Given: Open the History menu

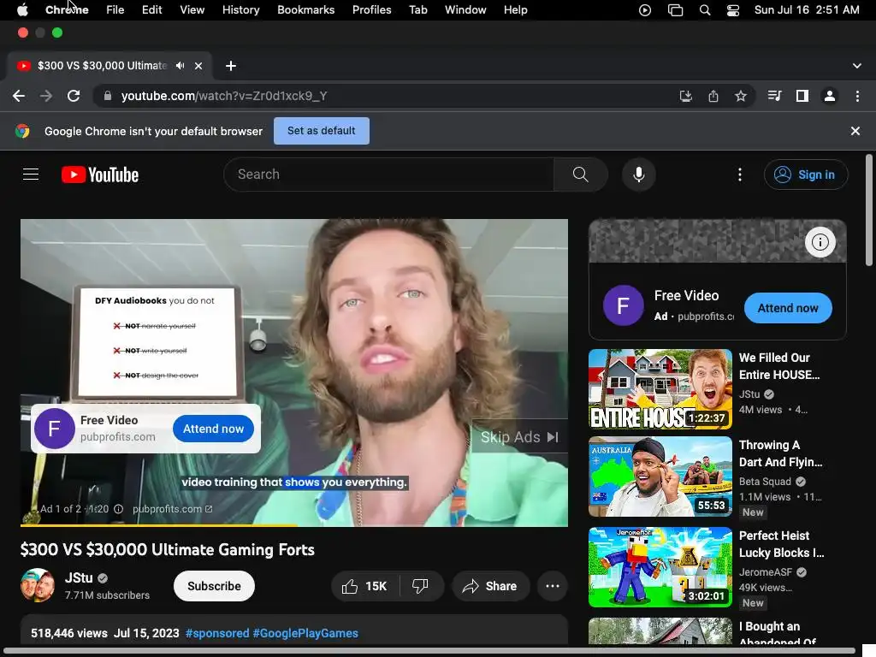Looking at the screenshot, I should [240, 10].
